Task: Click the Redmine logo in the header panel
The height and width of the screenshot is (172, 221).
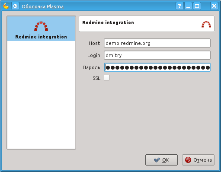Action: click(206, 24)
